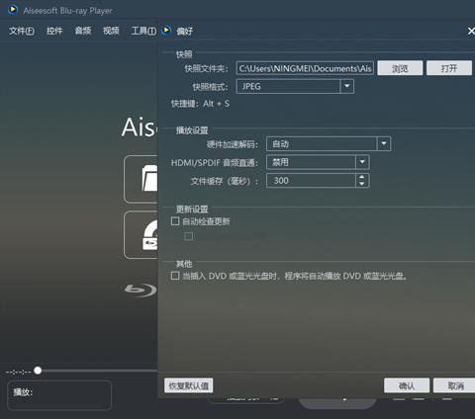Click the preferences dialog logo icon
Screen dimensions: 475x419
[166, 31]
